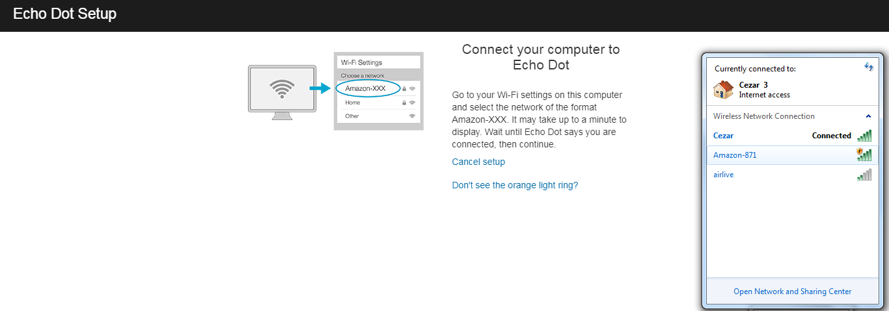Click the house icon for the Cezar 3 network
Viewport: 889px width, 311px height.
(723, 90)
